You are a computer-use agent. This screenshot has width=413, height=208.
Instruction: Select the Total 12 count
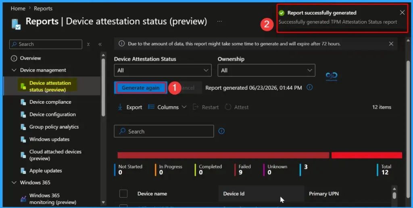point(384,170)
